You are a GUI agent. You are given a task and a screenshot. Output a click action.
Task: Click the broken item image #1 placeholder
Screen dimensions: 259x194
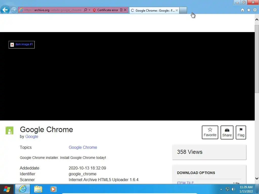click(22, 44)
